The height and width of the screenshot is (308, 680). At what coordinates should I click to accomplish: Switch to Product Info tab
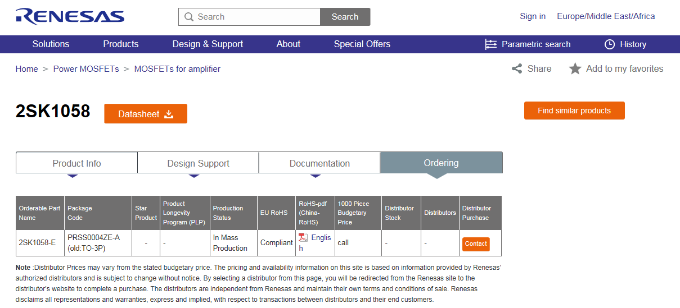[76, 163]
